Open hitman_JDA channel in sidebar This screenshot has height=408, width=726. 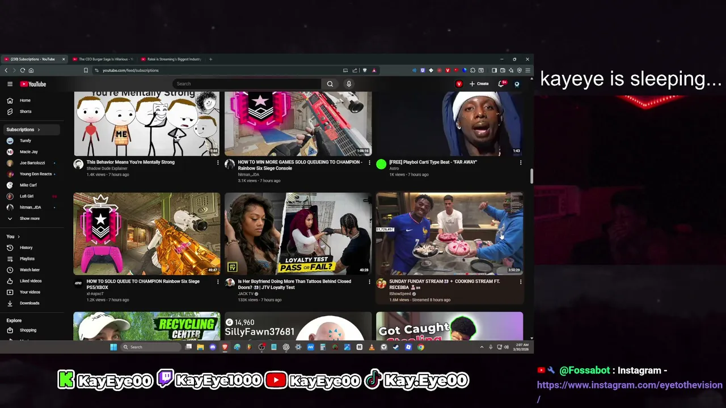click(31, 207)
